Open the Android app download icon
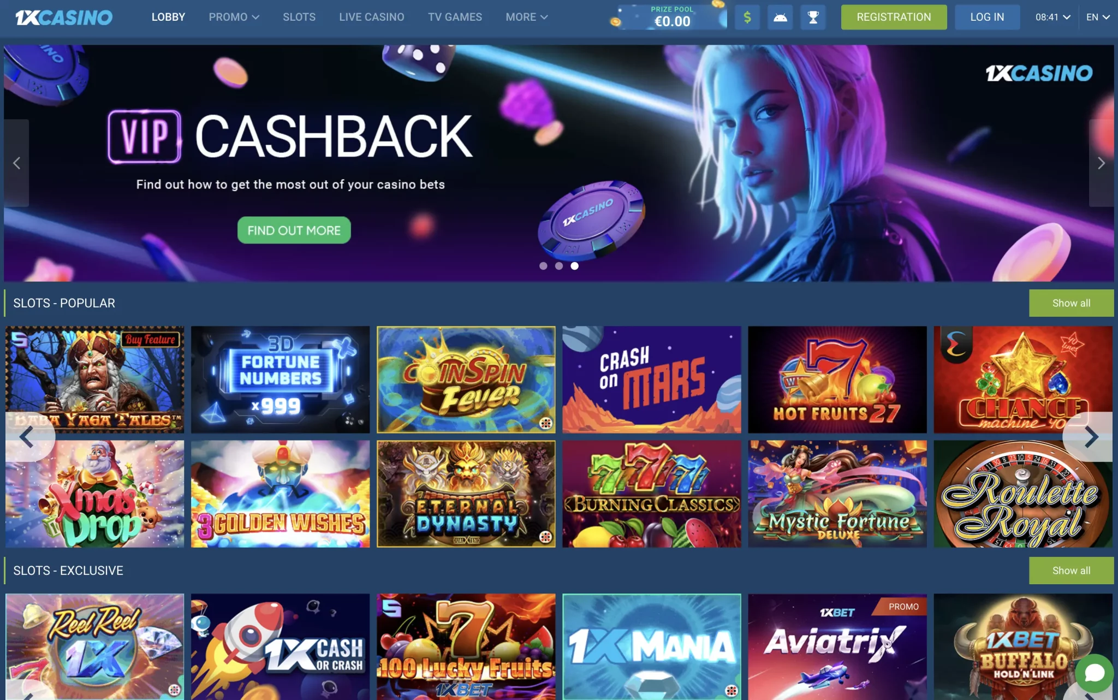The width and height of the screenshot is (1118, 700). tap(780, 17)
